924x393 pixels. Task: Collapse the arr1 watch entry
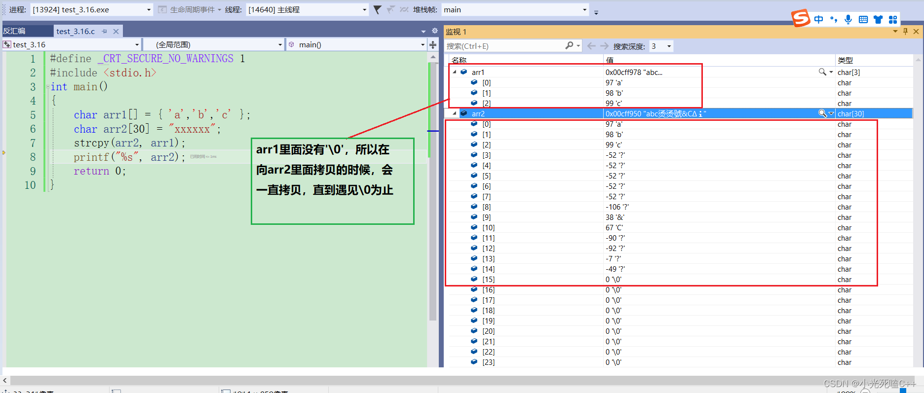455,72
